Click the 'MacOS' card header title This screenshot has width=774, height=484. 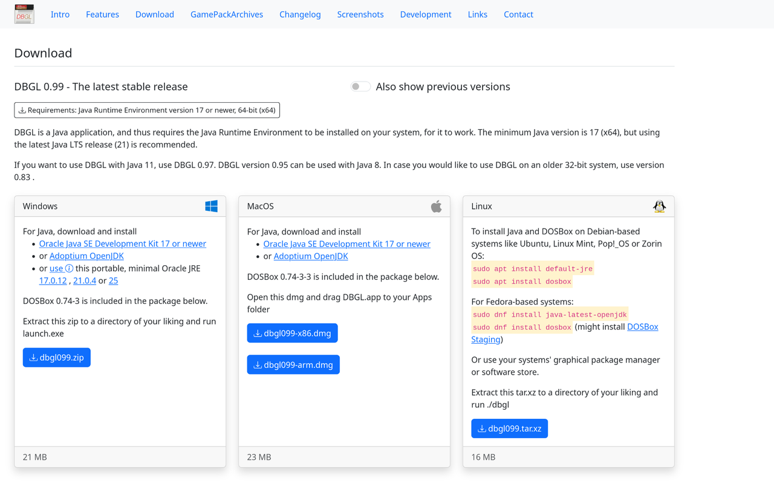(x=261, y=206)
